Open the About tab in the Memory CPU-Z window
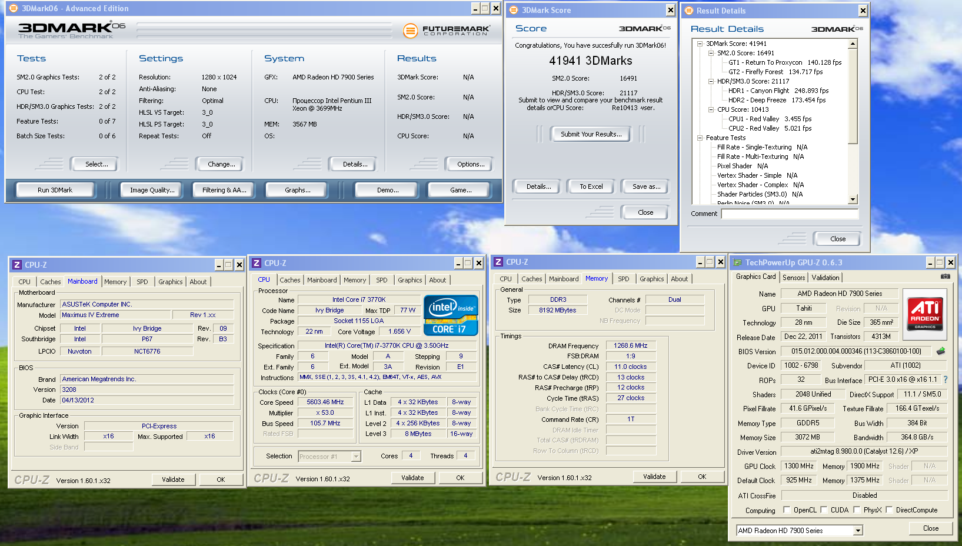 [680, 279]
